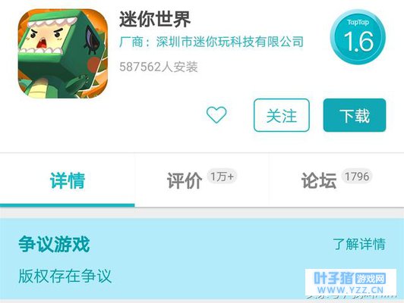
Task: Tap the heart favorite icon
Action: 216,114
